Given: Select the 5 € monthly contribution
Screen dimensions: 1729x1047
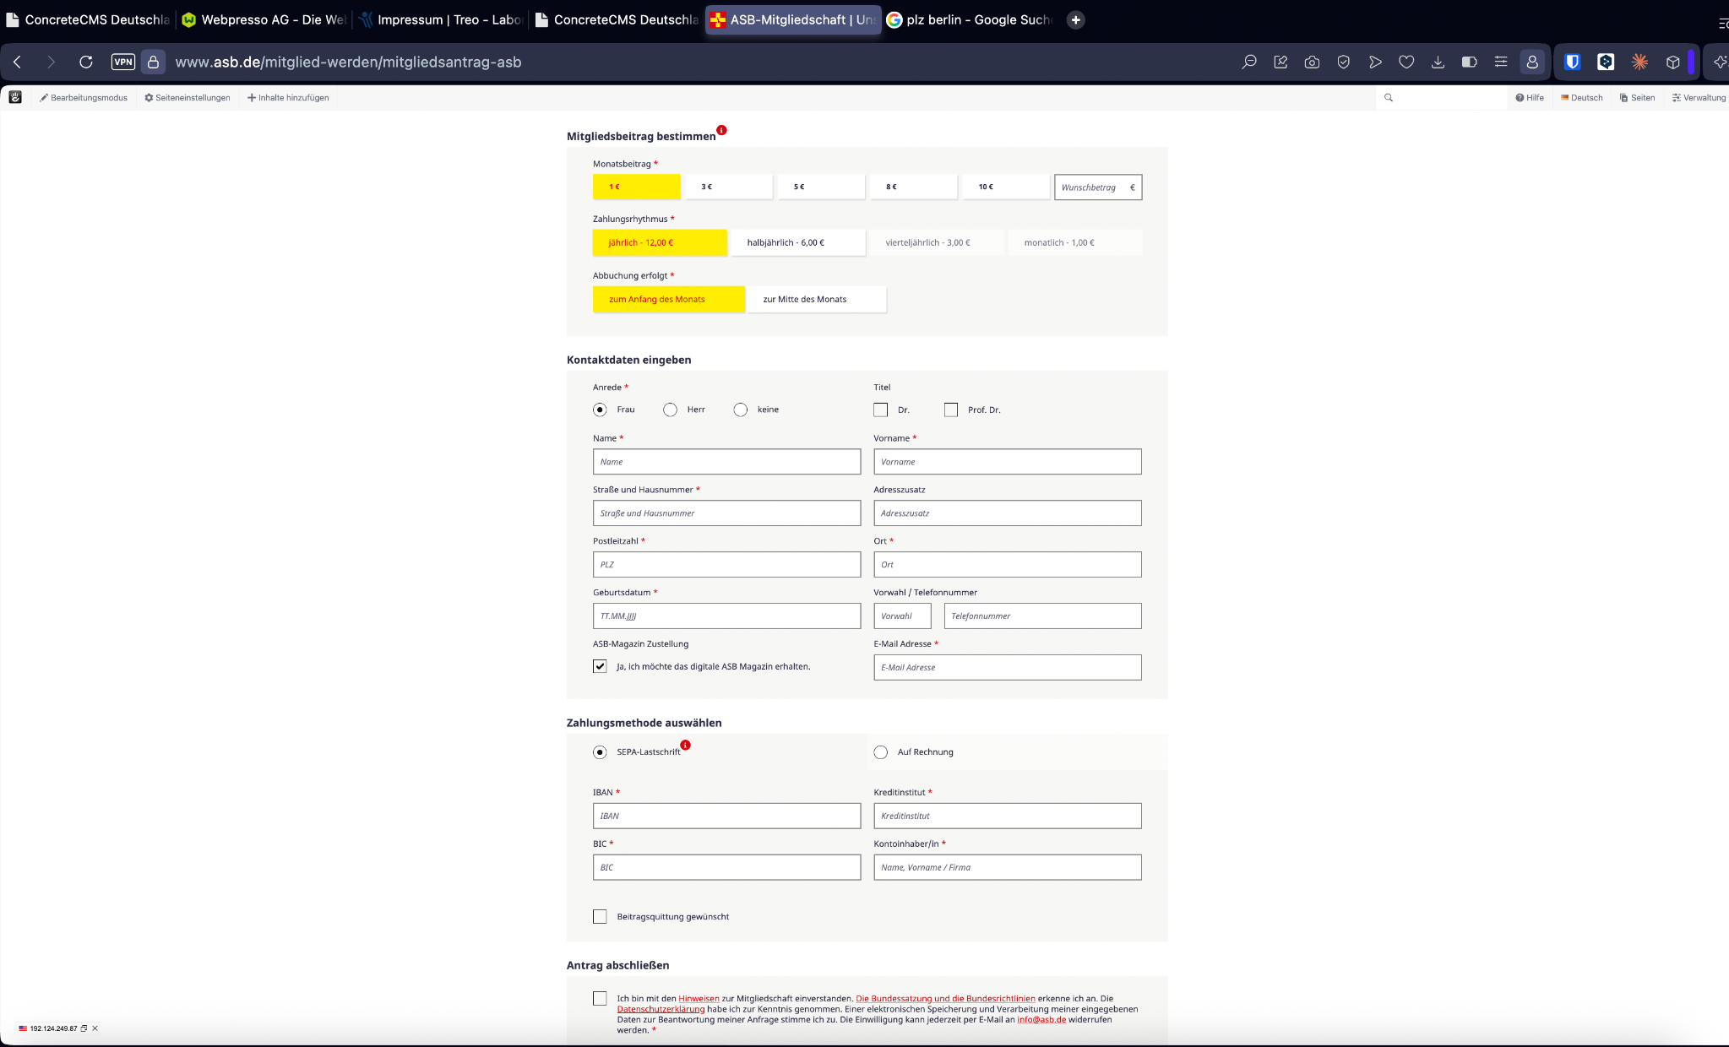Looking at the screenshot, I should (822, 187).
